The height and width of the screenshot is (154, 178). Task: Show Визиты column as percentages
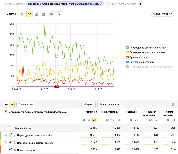point(90,120)
